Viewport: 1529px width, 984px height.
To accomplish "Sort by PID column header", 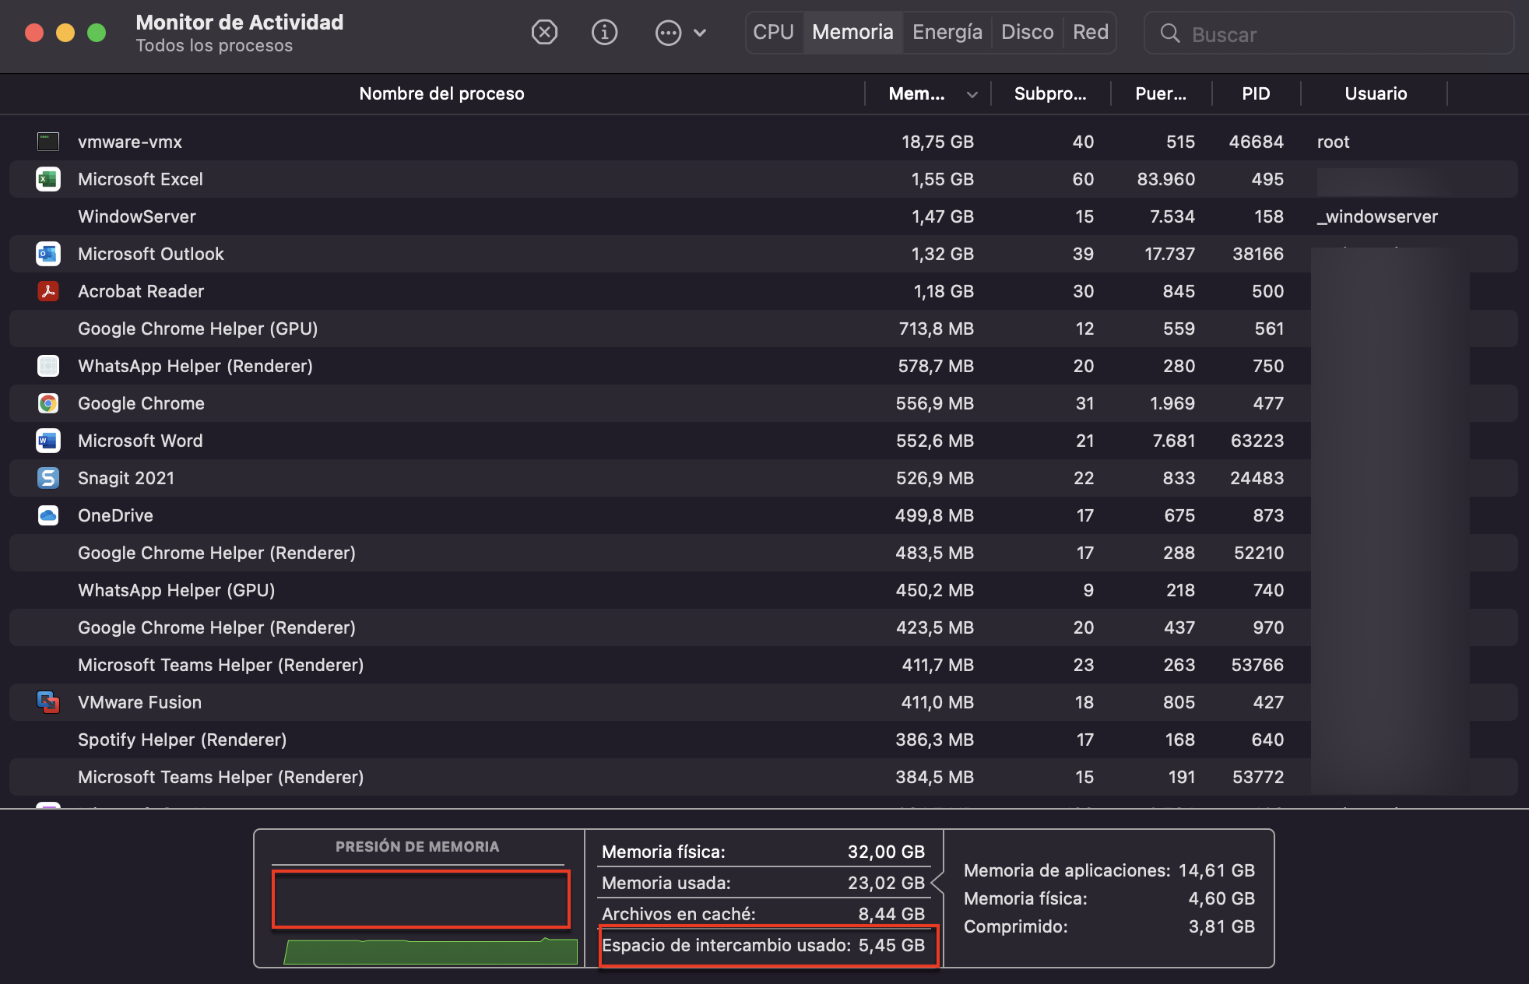I will point(1256,93).
